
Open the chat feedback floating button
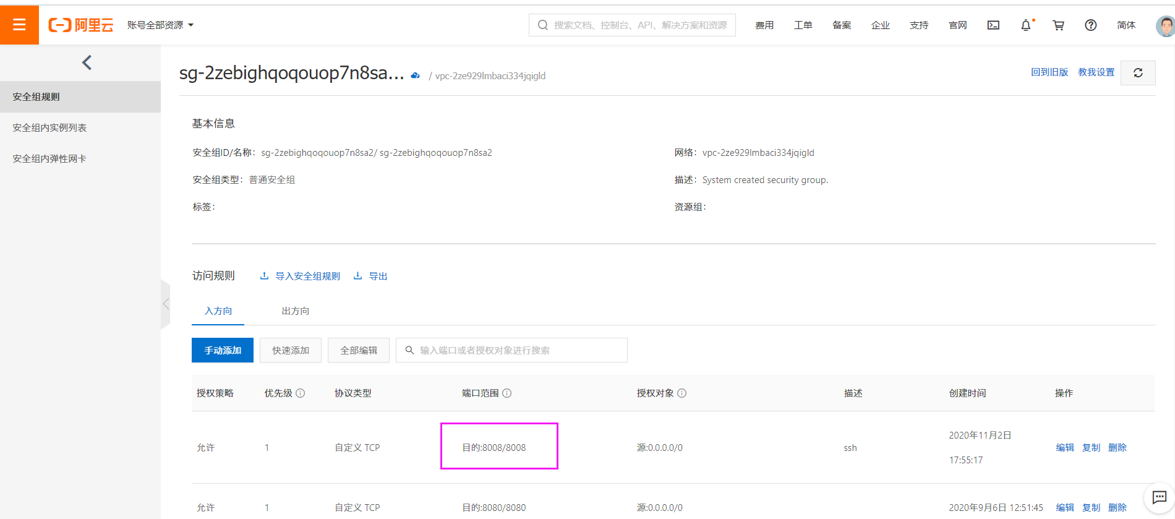pos(1159,497)
